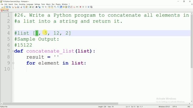Image resolution: width=193 pixels, height=108 pixels.
Task: Open the Edit menu
Action: point(6,4)
